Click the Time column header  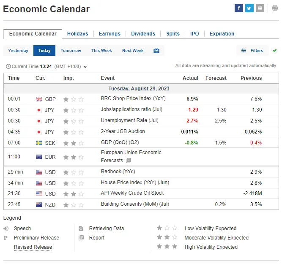14,78
